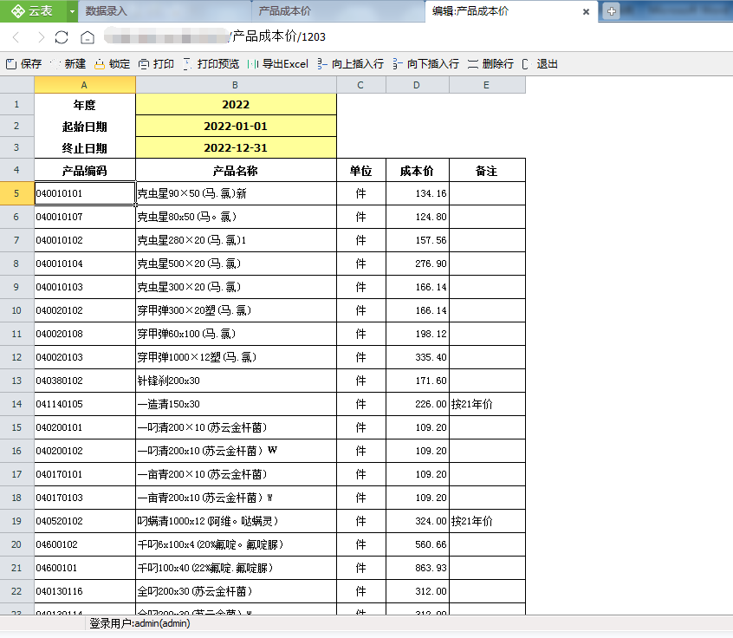Viewport: 733px width, 638px height.
Task: Click product name 叼螨清1000x12(阿维。哒螨灵)
Action: pyautogui.click(x=236, y=521)
